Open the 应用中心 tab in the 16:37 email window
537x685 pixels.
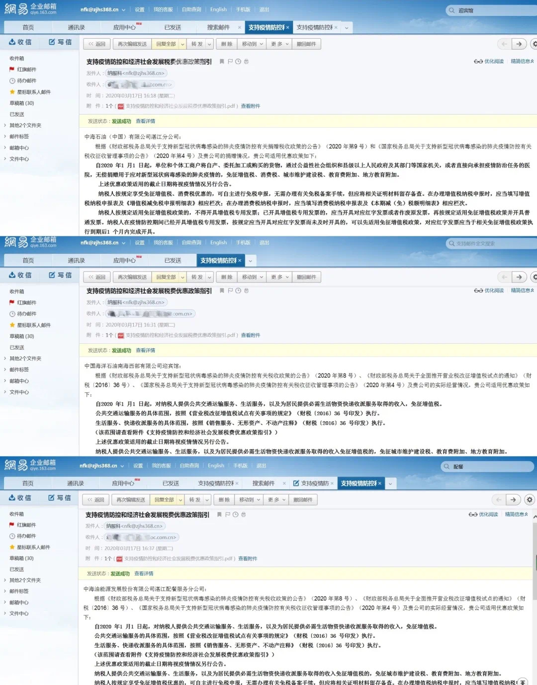point(123,483)
